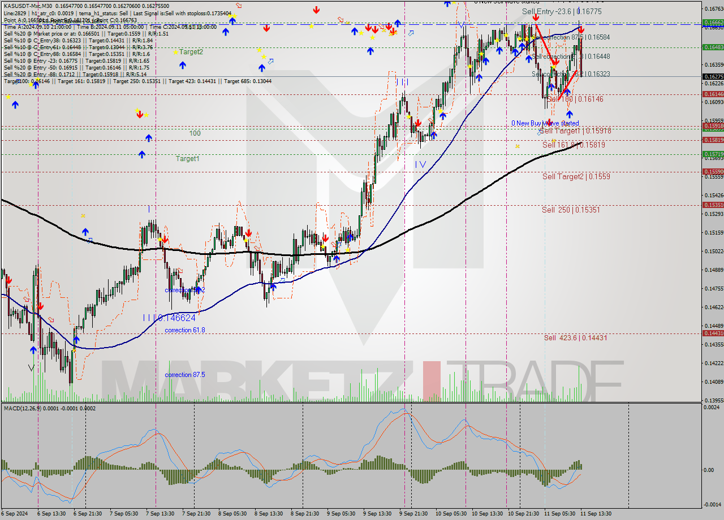
Task: Click the '9 Sep 21:30' time axis label
Action: click(413, 514)
